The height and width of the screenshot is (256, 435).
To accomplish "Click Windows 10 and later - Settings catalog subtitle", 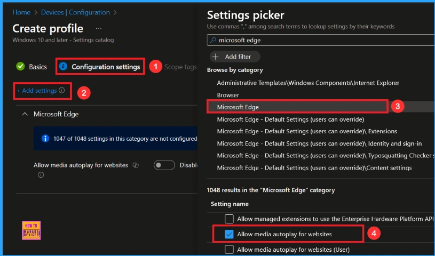I will pyautogui.click(x=63, y=40).
